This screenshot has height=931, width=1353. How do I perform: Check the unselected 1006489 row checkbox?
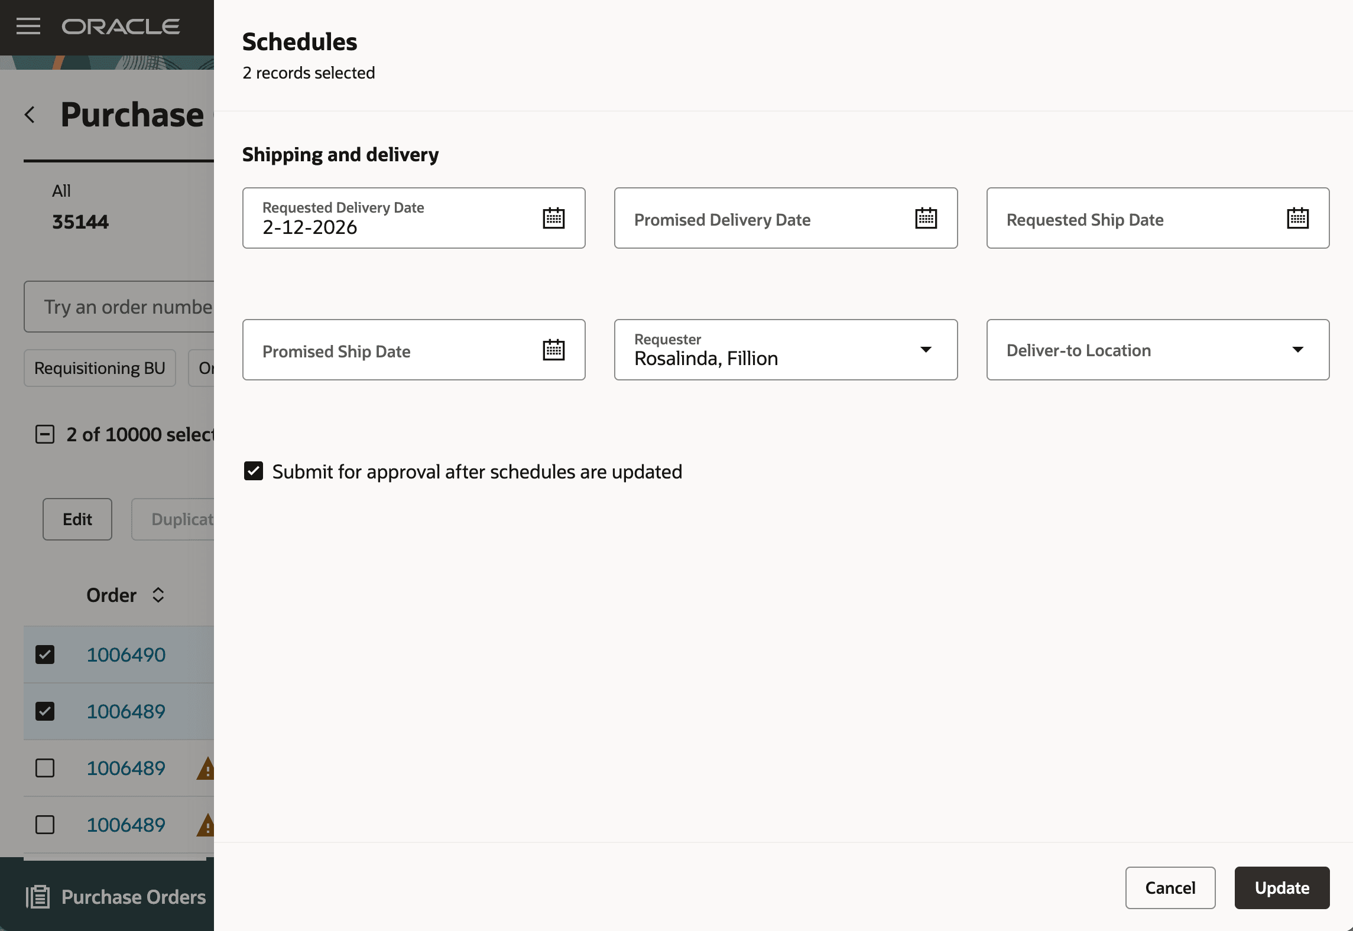(x=46, y=768)
